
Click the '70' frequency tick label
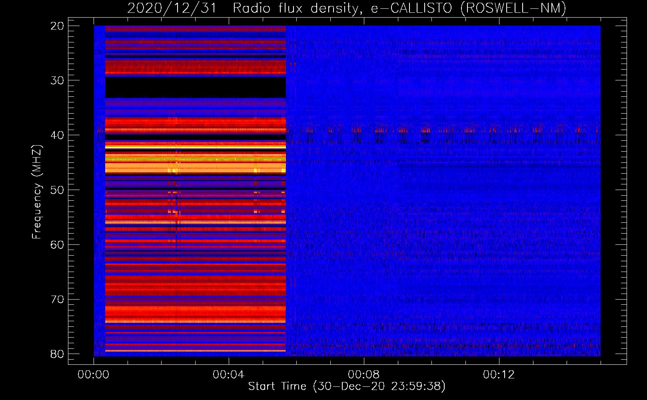(57, 300)
